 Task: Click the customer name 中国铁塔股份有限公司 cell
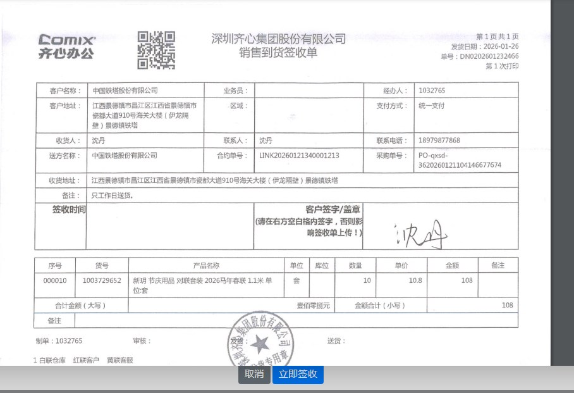point(125,90)
